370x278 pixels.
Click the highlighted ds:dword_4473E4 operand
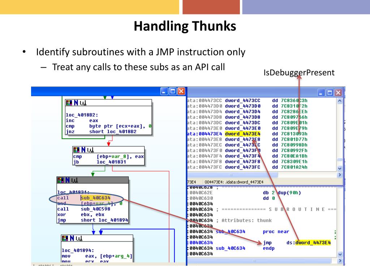tap(309, 243)
